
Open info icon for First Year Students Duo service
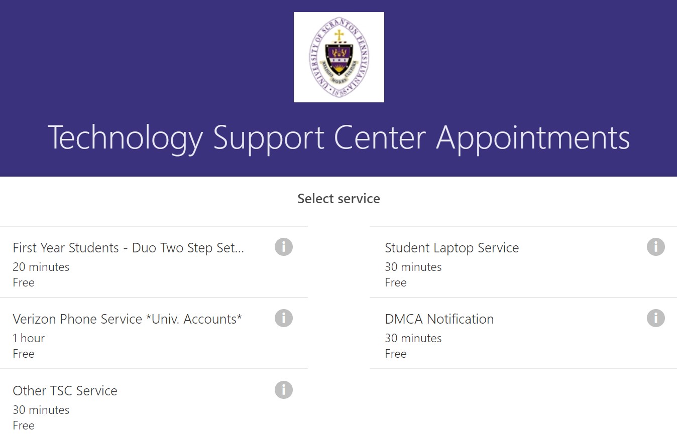284,247
